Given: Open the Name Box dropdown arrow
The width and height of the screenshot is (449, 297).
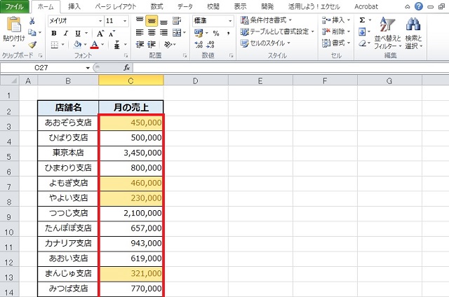Looking at the screenshot, I should pos(88,68).
